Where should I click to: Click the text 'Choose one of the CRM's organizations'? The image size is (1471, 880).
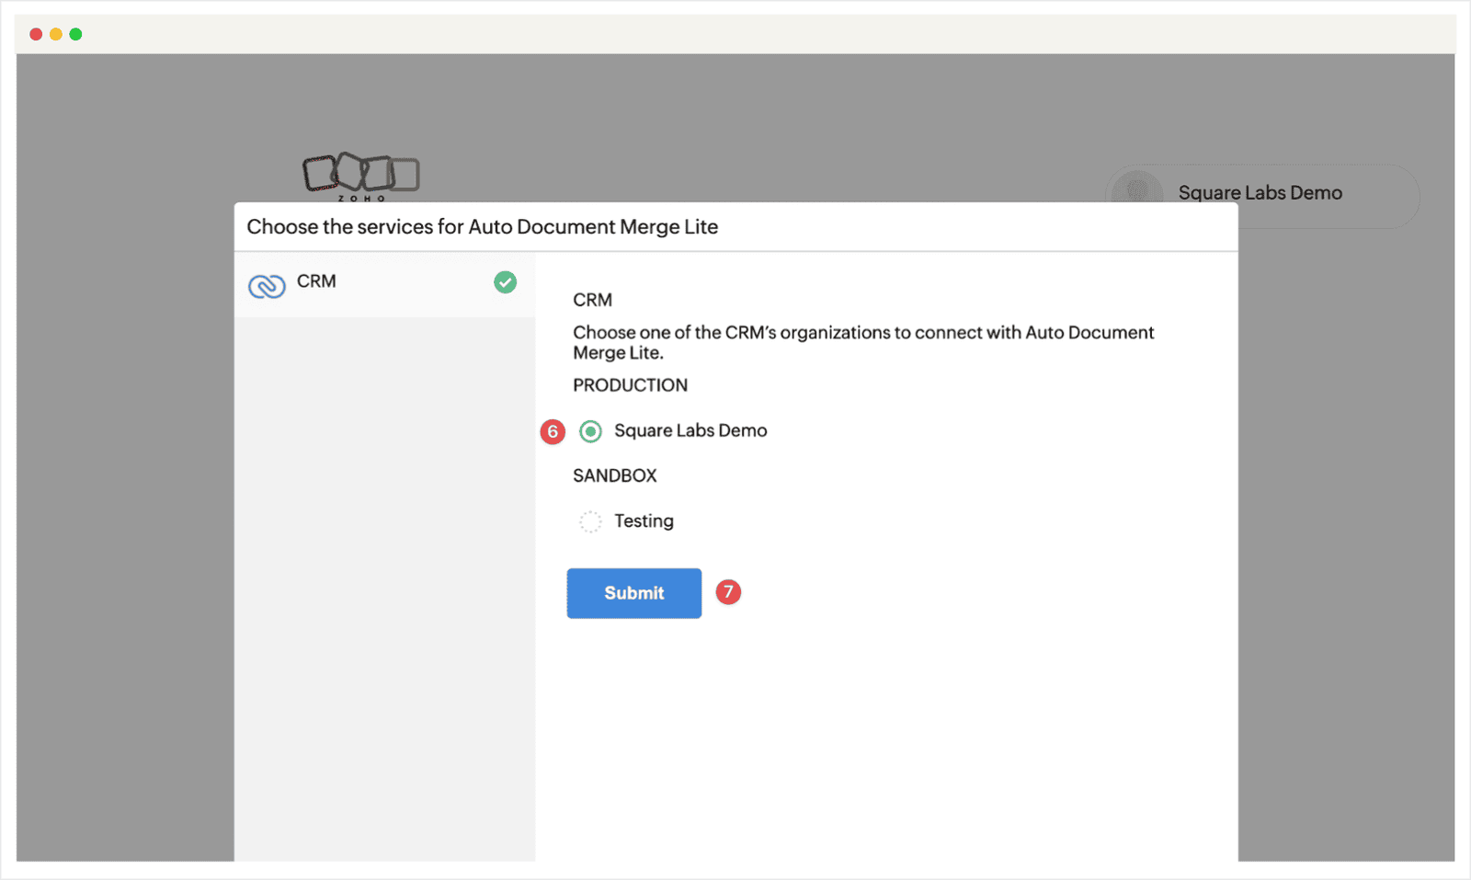pyautogui.click(x=733, y=332)
